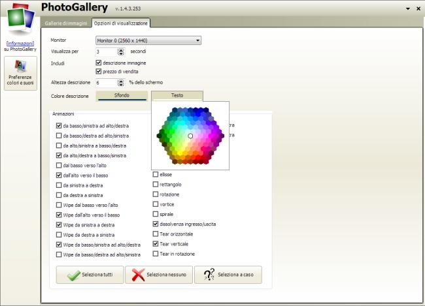Close the PhotoGallery window
The height and width of the screenshot is (306, 425).
[x=418, y=8]
